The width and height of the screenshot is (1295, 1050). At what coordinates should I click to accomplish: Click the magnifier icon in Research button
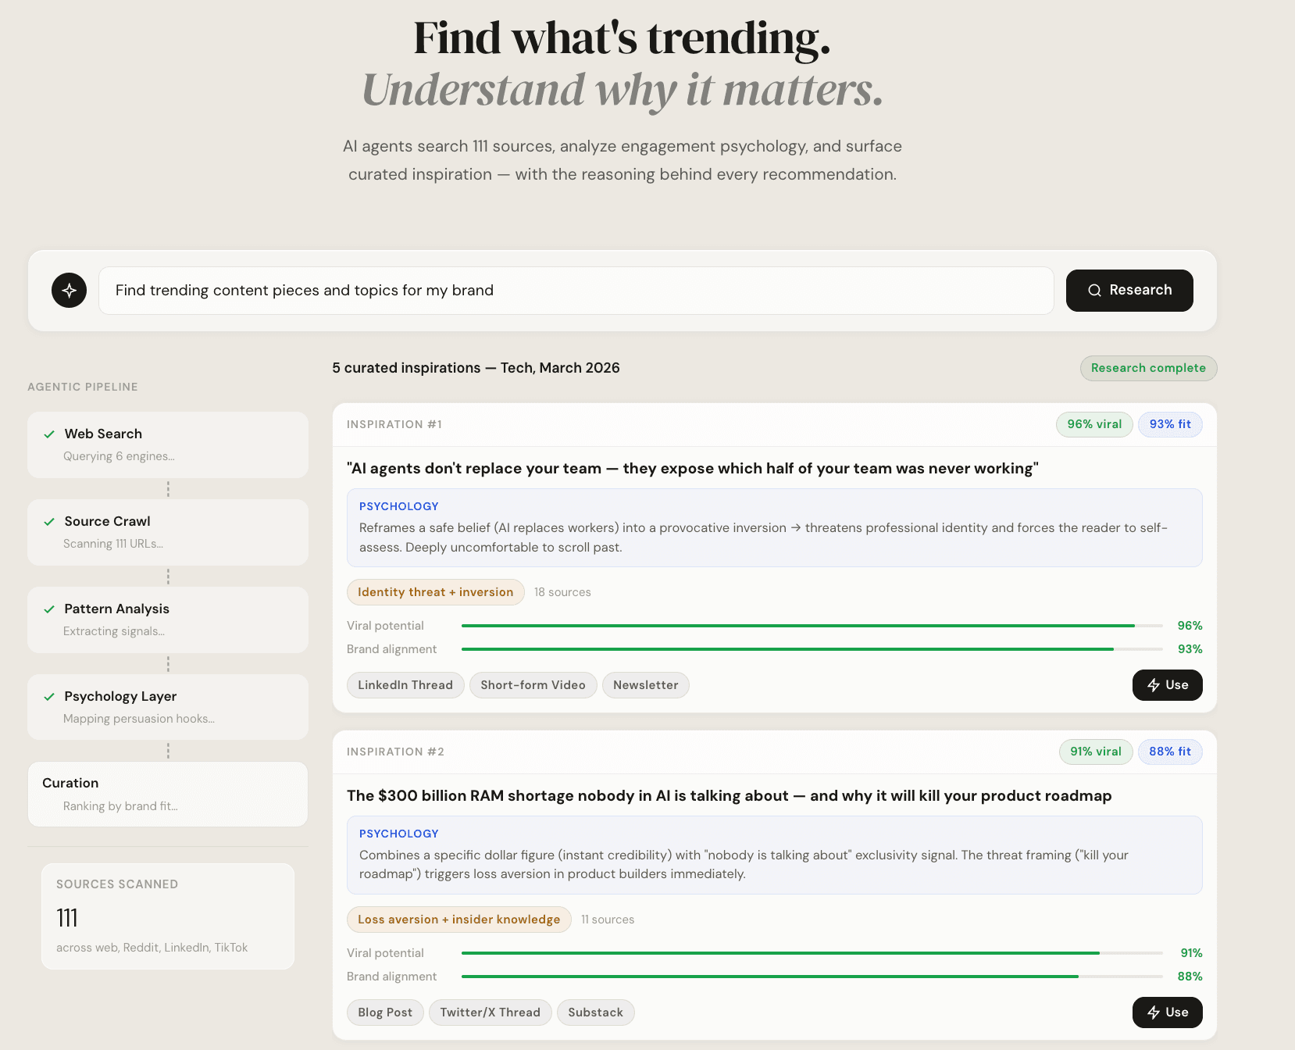[1094, 291]
